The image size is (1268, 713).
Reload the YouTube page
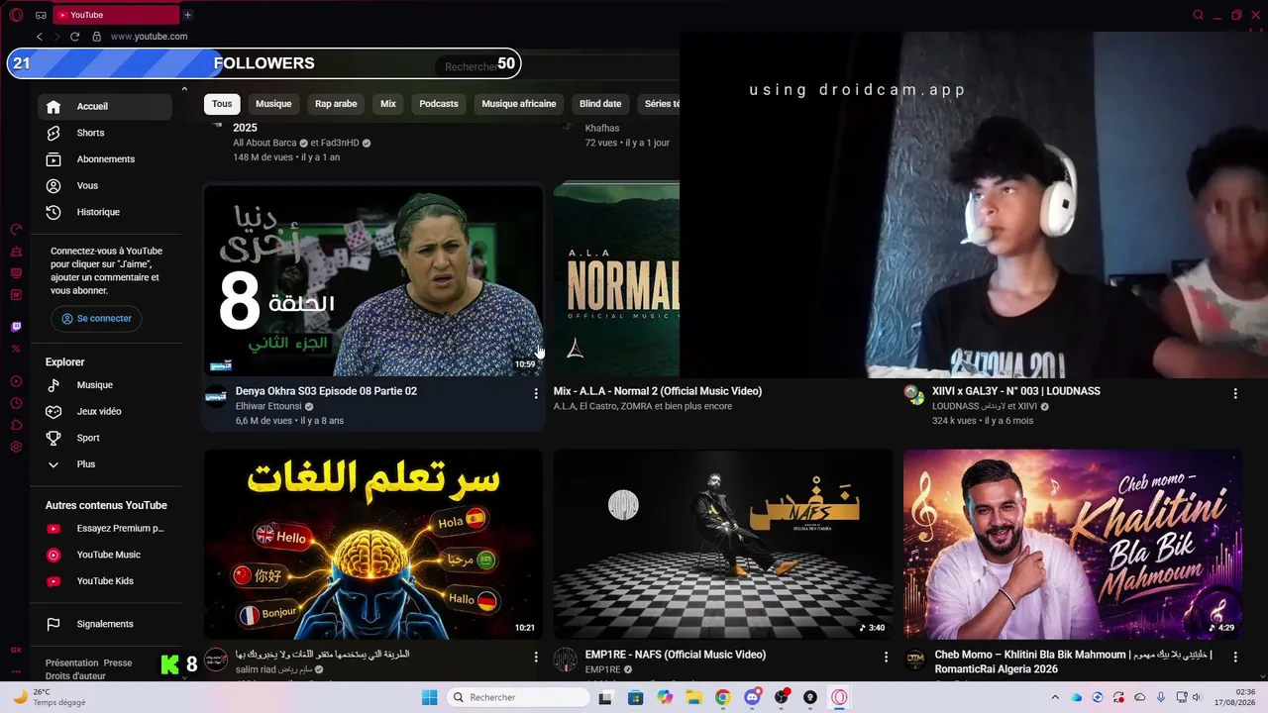[x=74, y=37]
